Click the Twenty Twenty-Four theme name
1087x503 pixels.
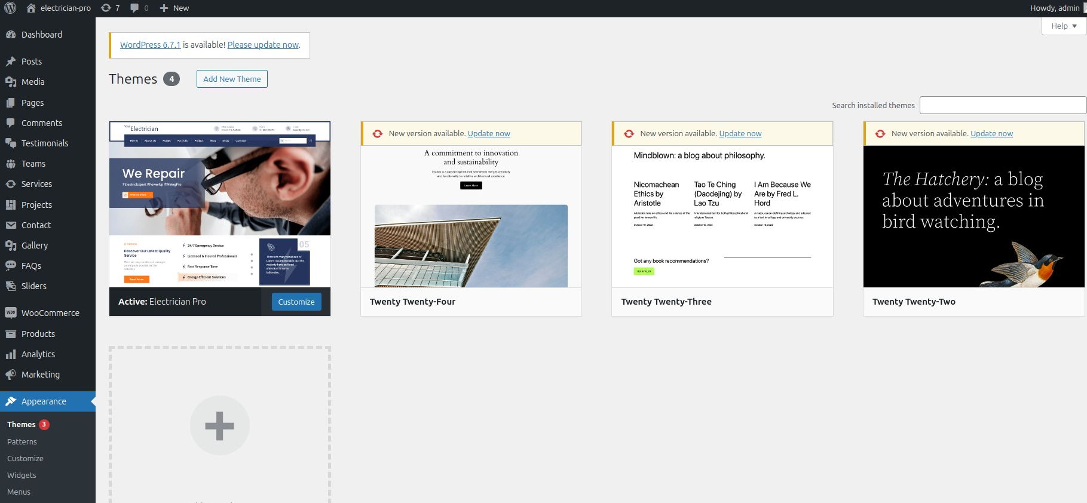tap(412, 302)
